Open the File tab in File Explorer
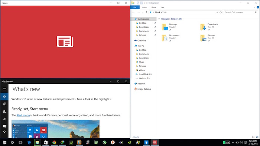 point(135,7)
